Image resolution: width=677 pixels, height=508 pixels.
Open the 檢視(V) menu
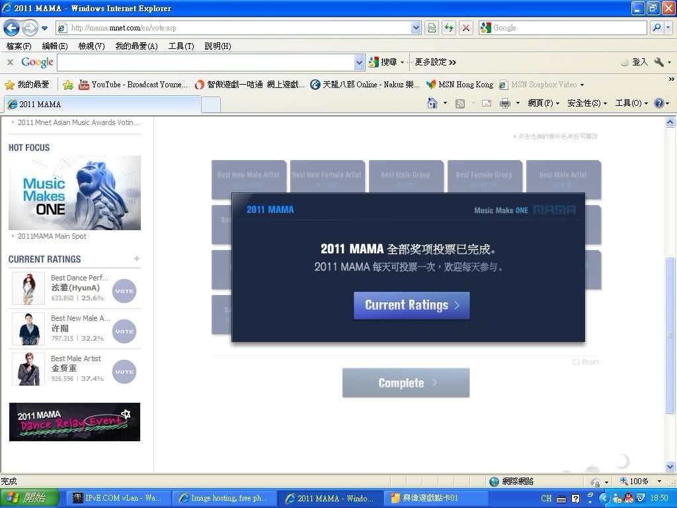tap(91, 46)
